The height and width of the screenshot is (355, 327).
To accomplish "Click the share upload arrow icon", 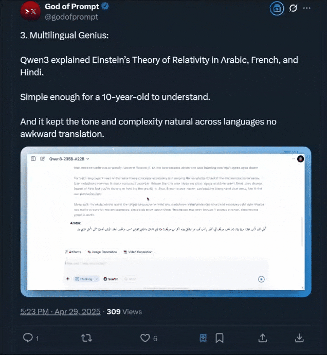I will click(x=262, y=338).
